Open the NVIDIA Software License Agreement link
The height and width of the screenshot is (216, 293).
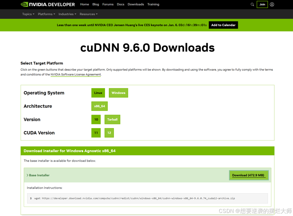tap(76, 74)
